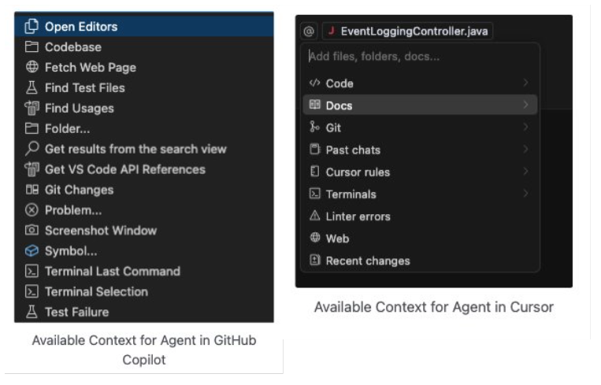Click the Codebase folder icon
The width and height of the screenshot is (601, 385).
[x=32, y=46]
